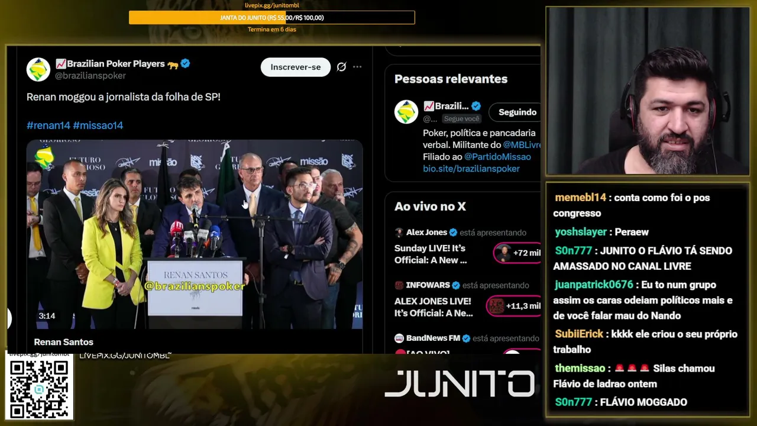
Task: Click the BandNews FM presenter name
Action: pos(433,338)
